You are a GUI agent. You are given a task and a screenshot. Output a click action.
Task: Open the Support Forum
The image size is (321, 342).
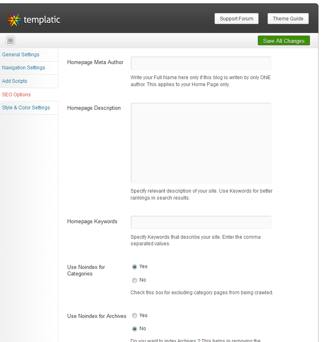(x=237, y=18)
